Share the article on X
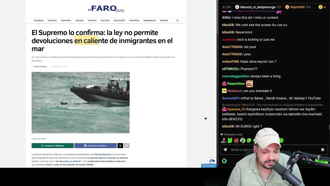This screenshot has height=186, width=330. click(120, 146)
